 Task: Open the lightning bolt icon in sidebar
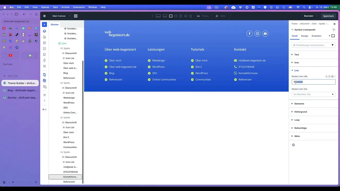coord(44,60)
